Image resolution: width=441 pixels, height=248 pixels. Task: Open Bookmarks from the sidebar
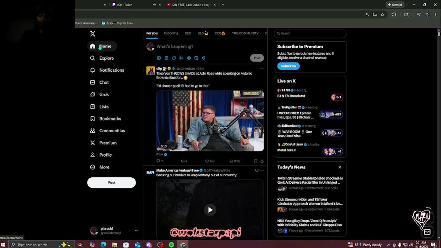(x=105, y=119)
